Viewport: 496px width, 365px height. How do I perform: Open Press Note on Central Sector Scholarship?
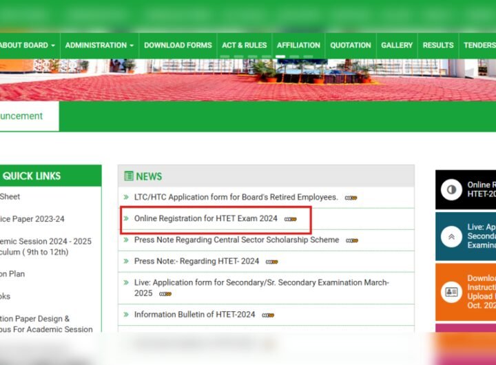pos(236,240)
